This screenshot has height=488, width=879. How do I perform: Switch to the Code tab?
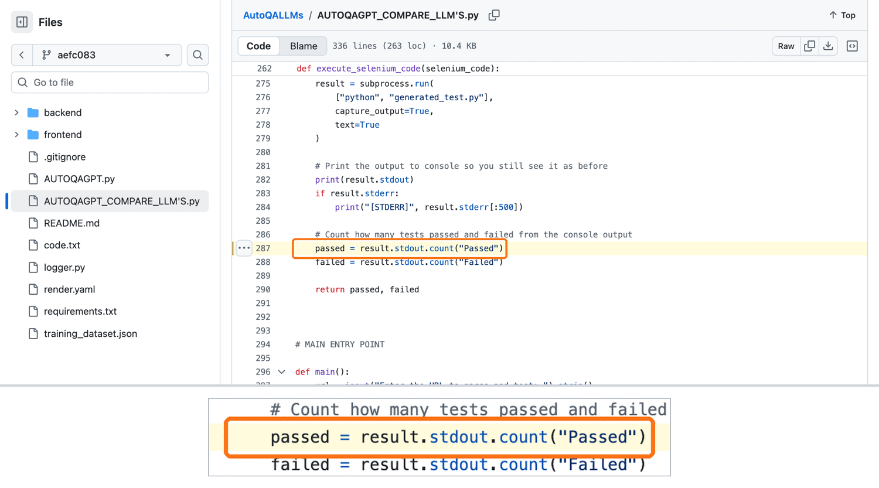(258, 46)
